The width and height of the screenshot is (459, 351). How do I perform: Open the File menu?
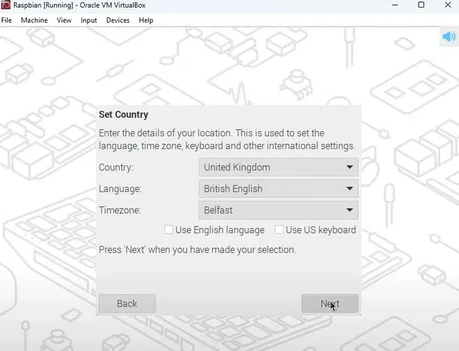pyautogui.click(x=6, y=20)
